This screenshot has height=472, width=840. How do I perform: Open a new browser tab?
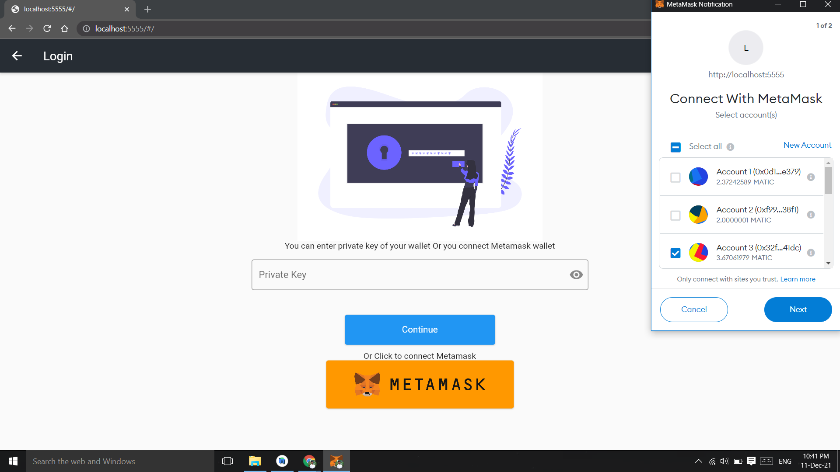click(x=147, y=9)
